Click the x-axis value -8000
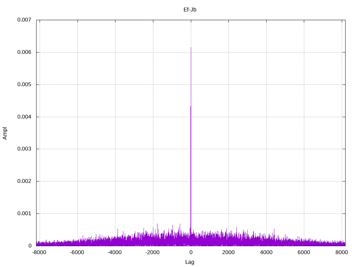Screen dimensions: 356x267 click(39, 252)
